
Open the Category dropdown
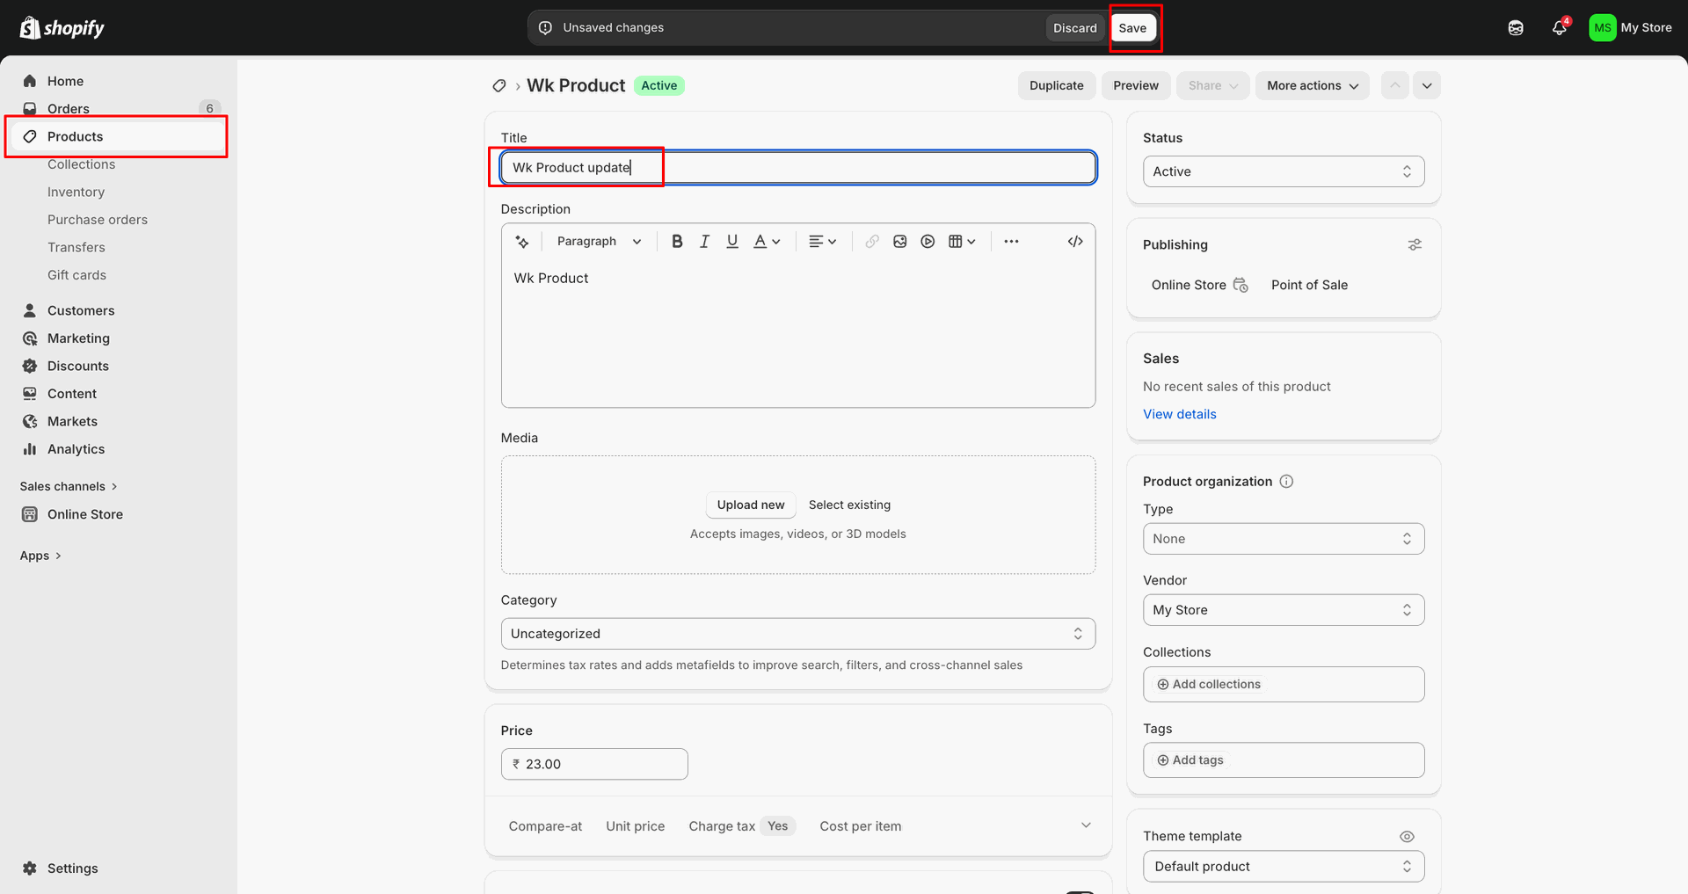[798, 634]
